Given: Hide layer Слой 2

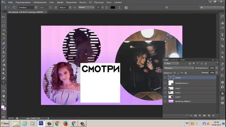Looking at the screenshot, I should coord(165,97).
